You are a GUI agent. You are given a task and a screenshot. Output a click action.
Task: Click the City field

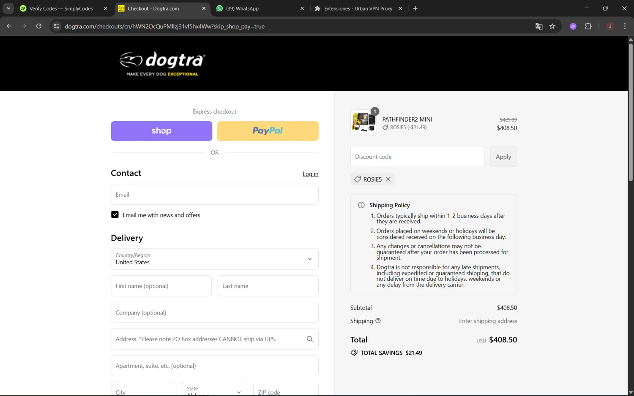pos(144,389)
